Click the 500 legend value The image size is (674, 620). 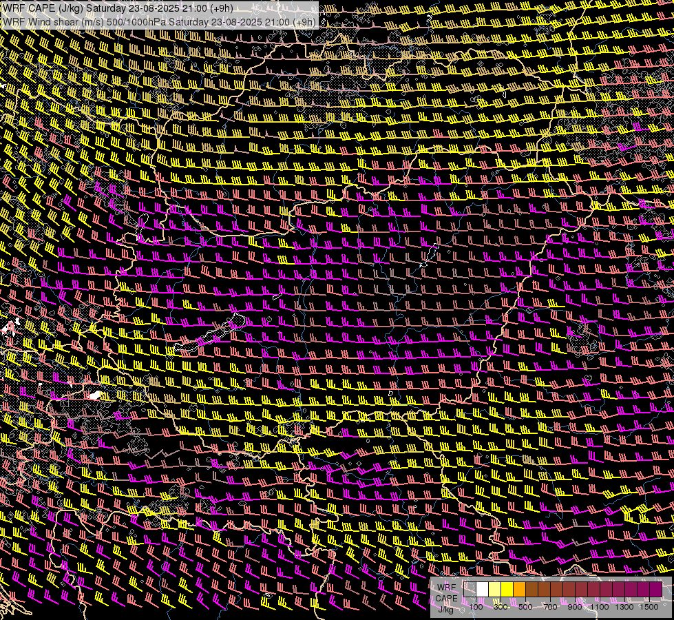[525, 607]
